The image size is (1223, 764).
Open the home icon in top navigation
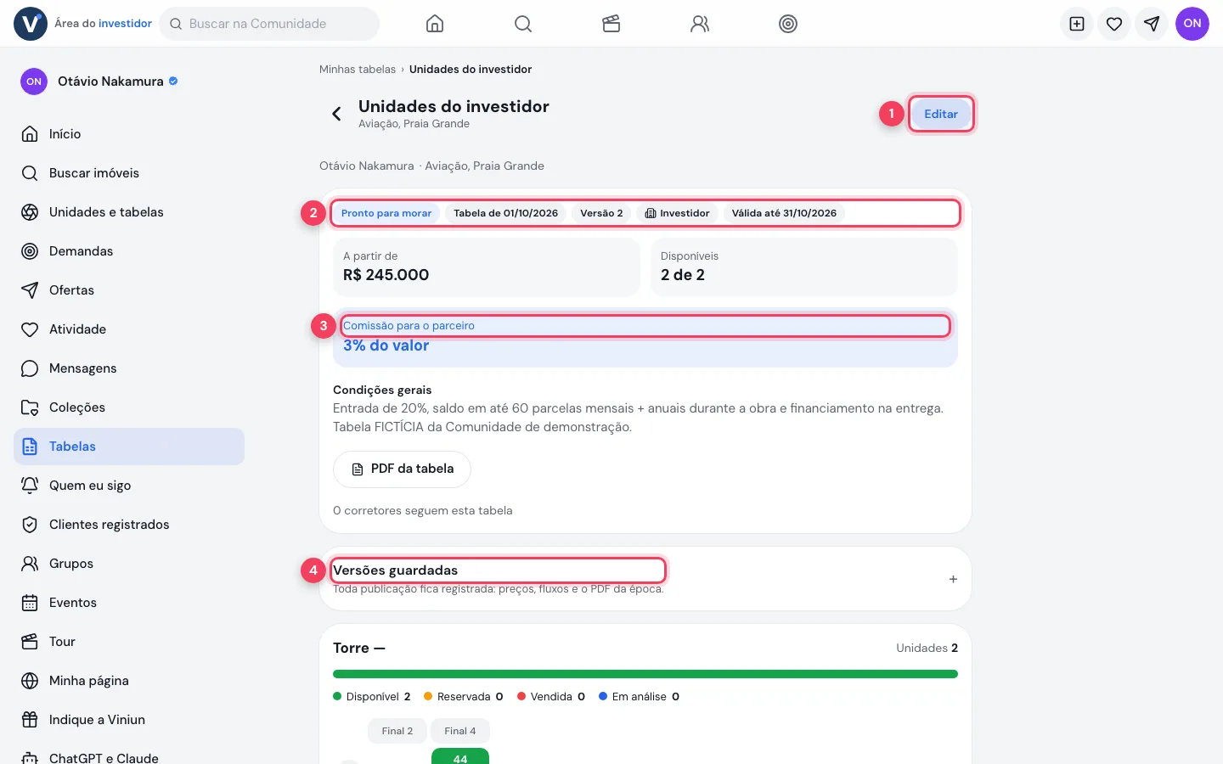tap(435, 24)
